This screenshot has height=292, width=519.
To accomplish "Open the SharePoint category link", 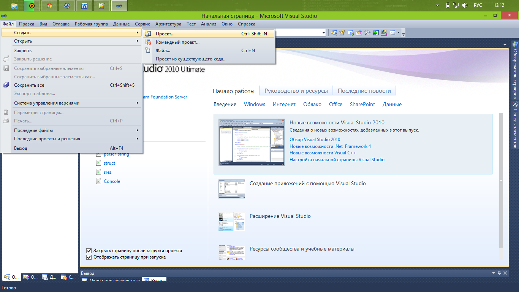I will tap(362, 104).
